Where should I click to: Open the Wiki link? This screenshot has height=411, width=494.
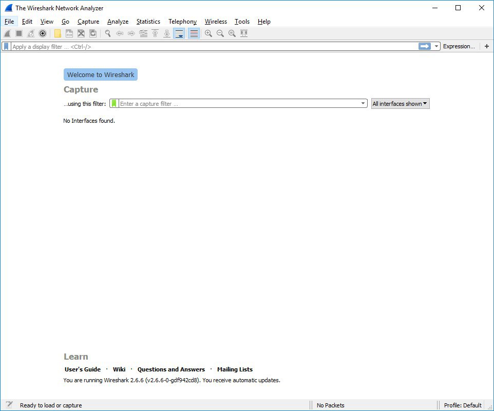click(x=119, y=369)
